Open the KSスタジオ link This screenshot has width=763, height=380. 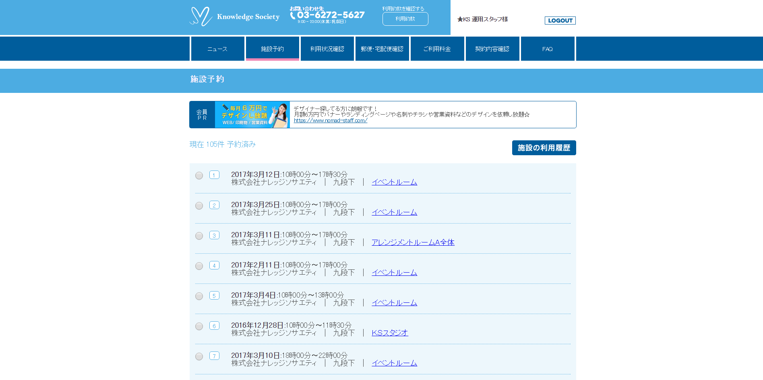tap(390, 333)
